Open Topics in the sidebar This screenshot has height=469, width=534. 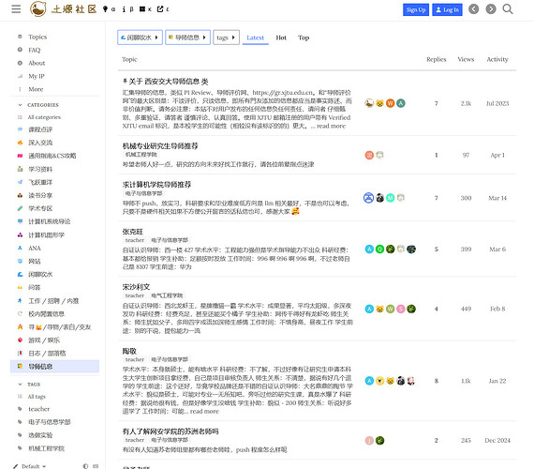[x=37, y=37]
